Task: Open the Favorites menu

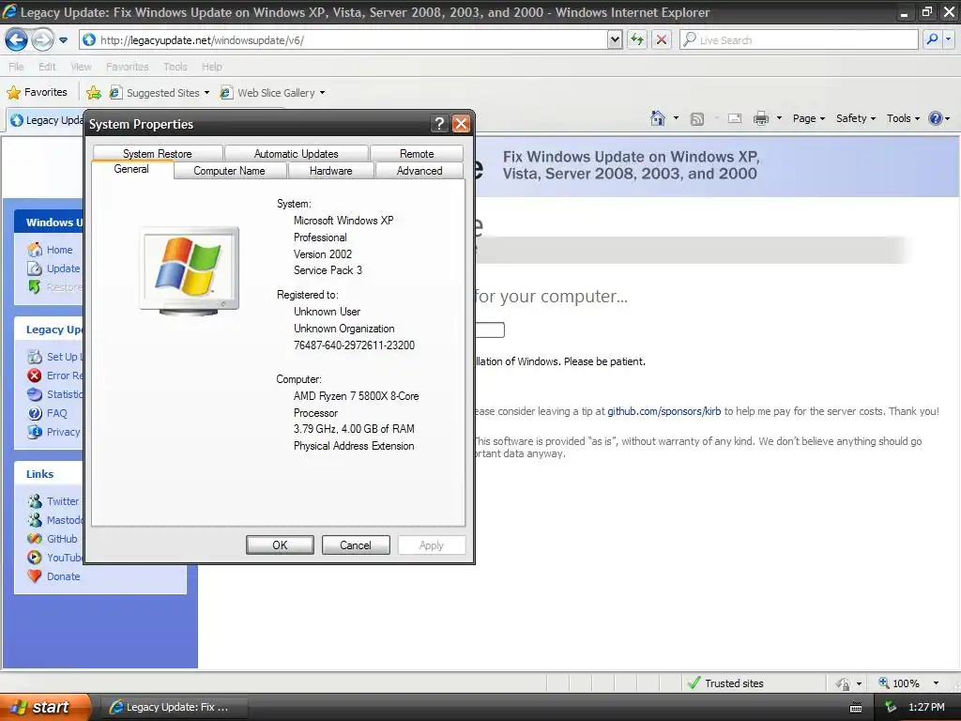Action: pyautogui.click(x=127, y=67)
